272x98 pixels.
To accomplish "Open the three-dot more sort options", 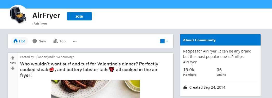I will (75, 41).
